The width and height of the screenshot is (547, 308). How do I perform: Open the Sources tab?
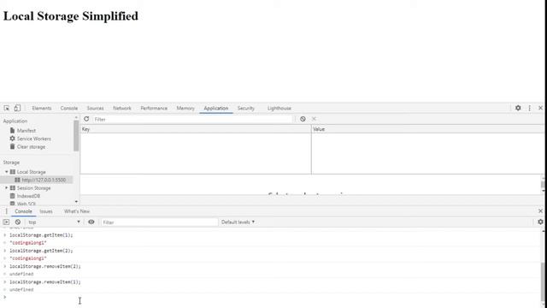95,109
